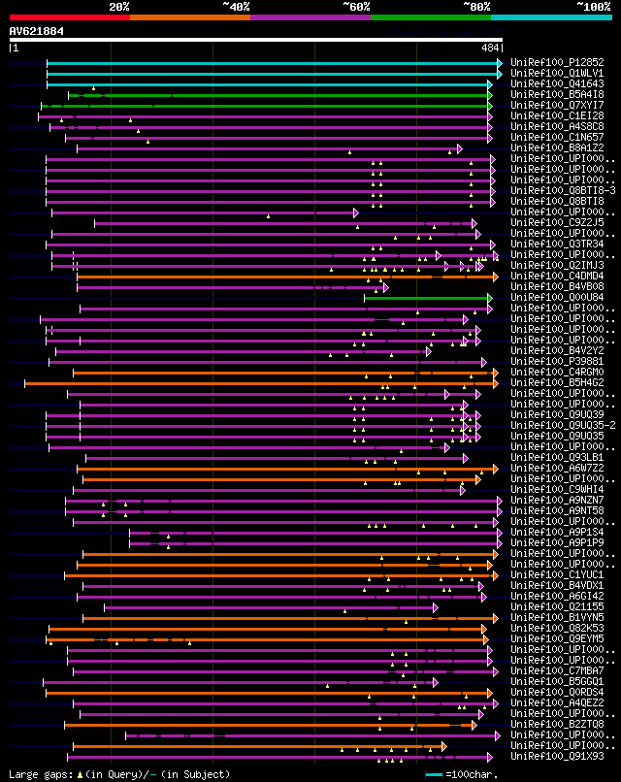Select the UniRef100_A4QEZ2 label

557,702
